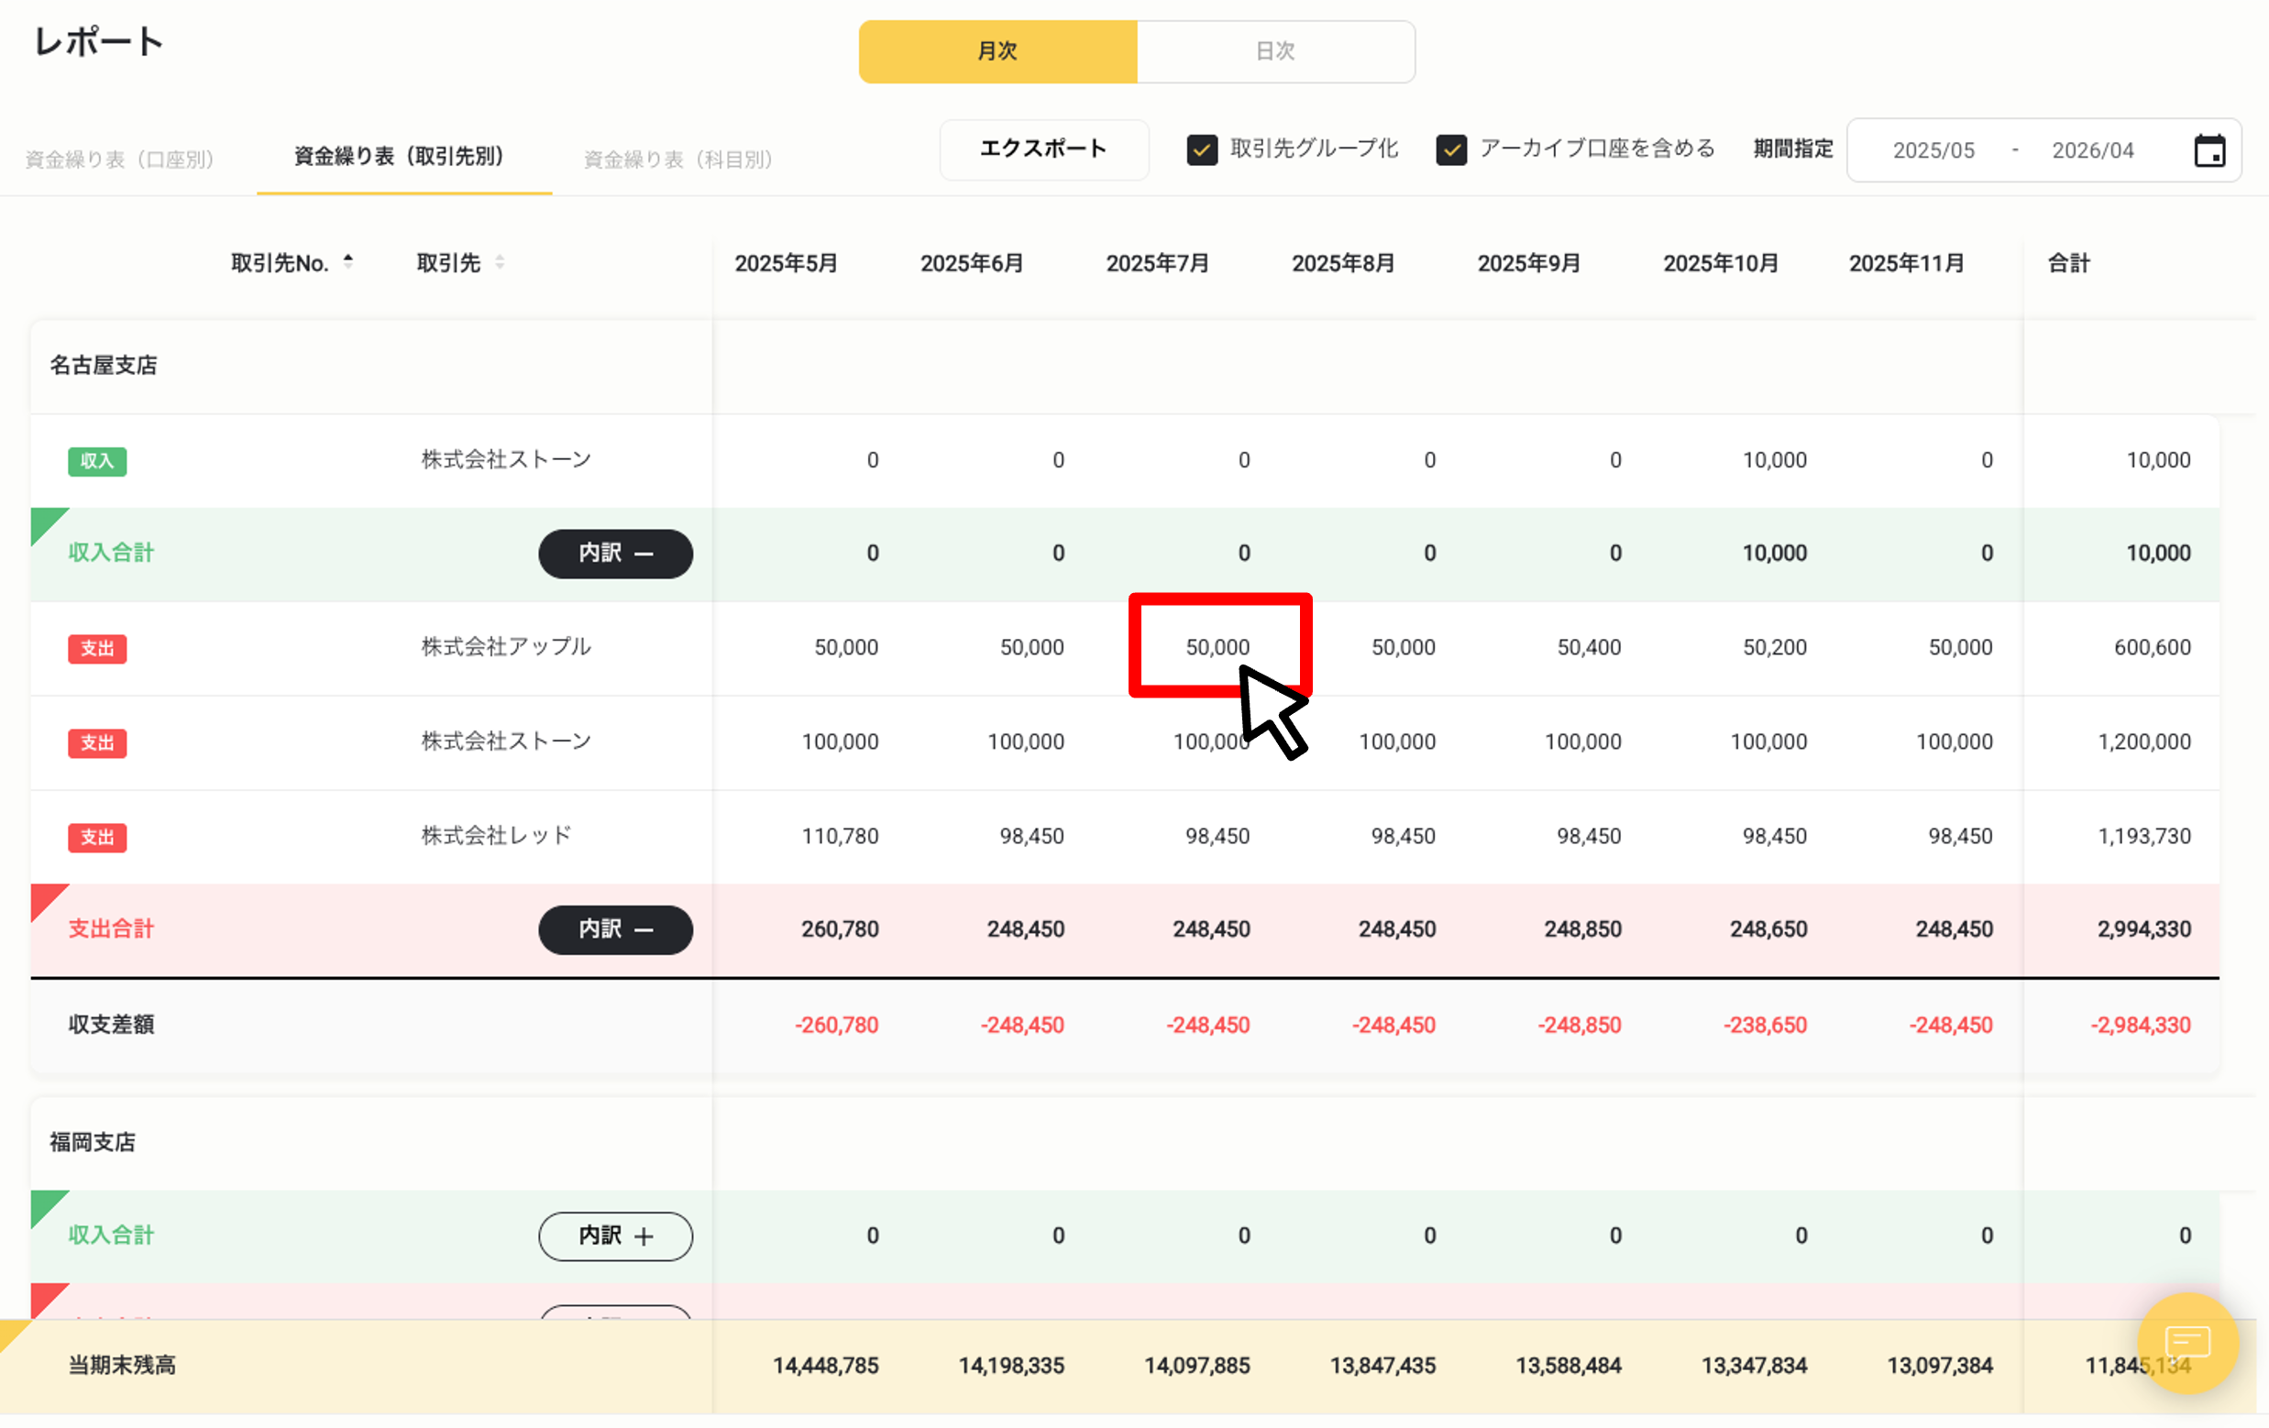Click the 支出 badge beside 株式会社レッド
The height and width of the screenshot is (1428, 2269).
tap(97, 837)
